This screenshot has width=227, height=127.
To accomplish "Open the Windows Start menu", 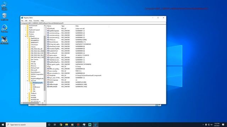I will coord(3,125).
